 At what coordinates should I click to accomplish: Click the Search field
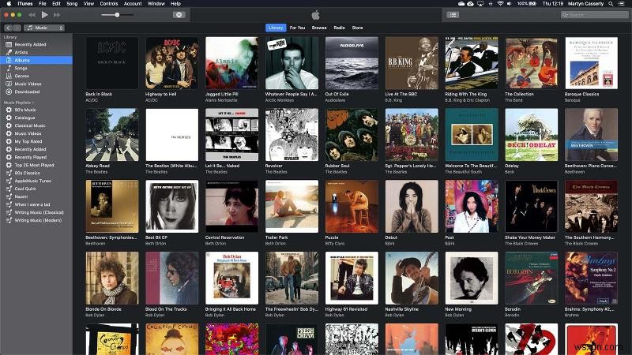(595, 15)
